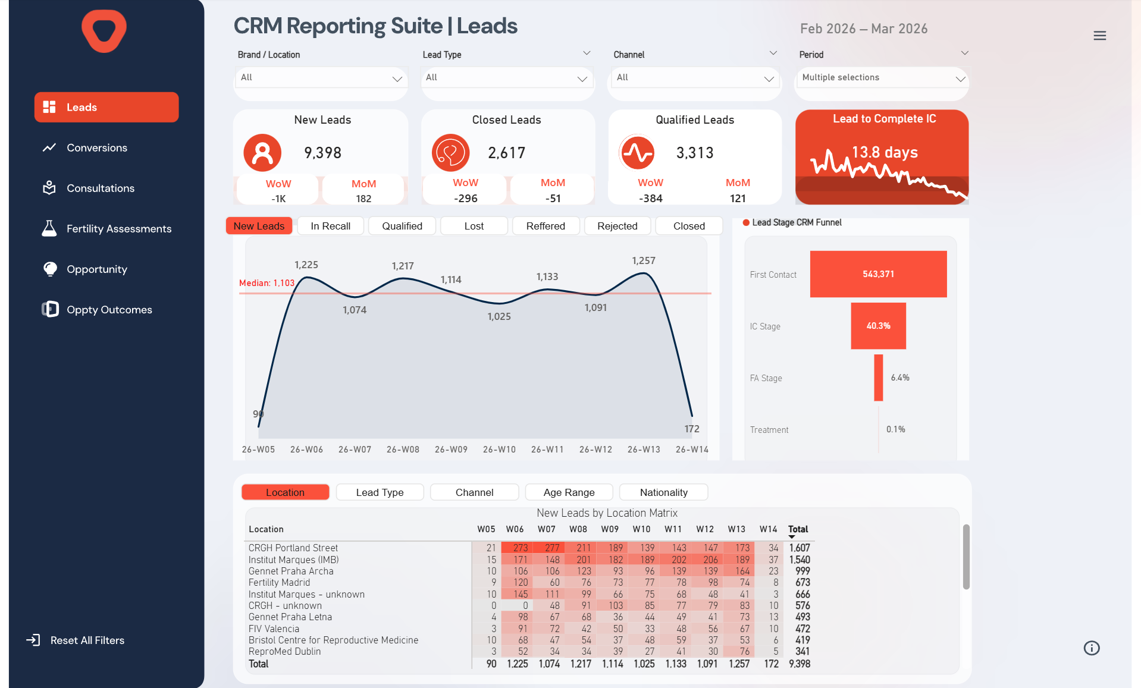Select the Conversions sidebar icon

[49, 147]
